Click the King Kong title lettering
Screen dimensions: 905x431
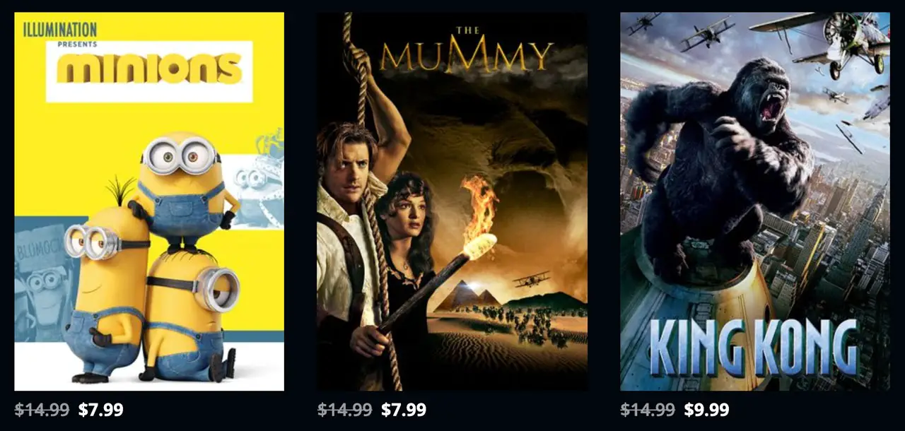(754, 347)
